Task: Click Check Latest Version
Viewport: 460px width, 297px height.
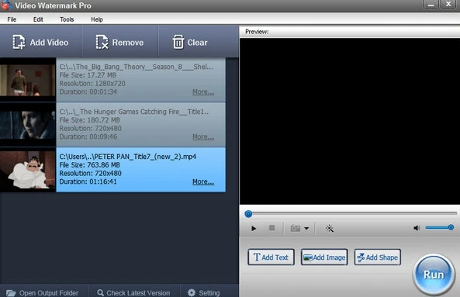Action: (x=133, y=292)
